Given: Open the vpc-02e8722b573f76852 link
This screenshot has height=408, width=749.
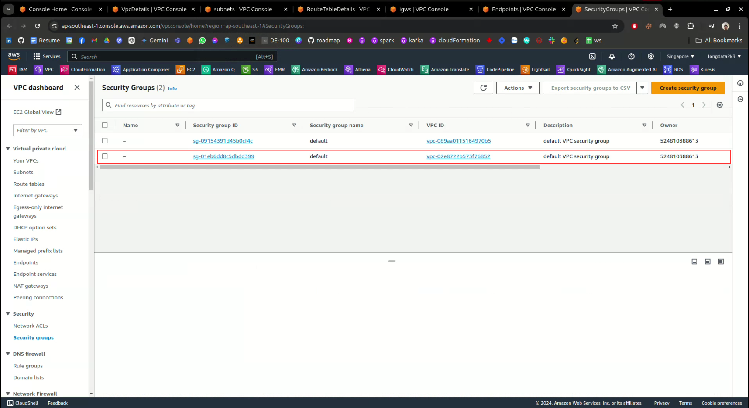Looking at the screenshot, I should coord(458,156).
